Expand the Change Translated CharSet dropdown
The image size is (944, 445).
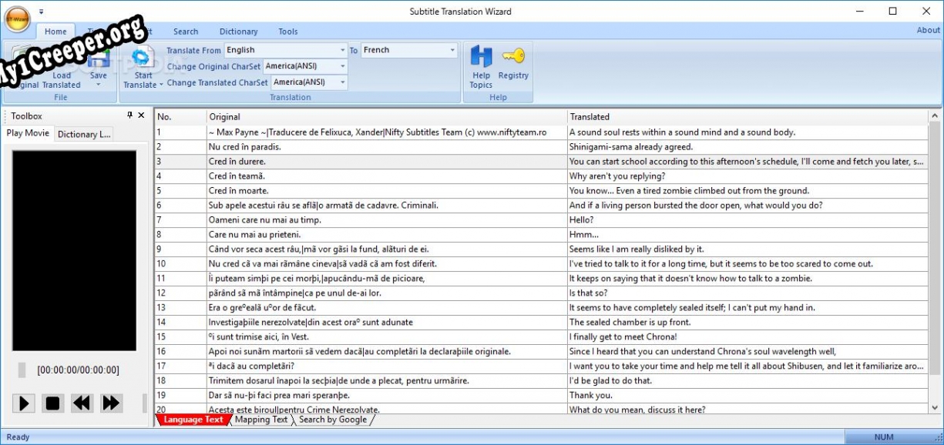click(x=343, y=82)
